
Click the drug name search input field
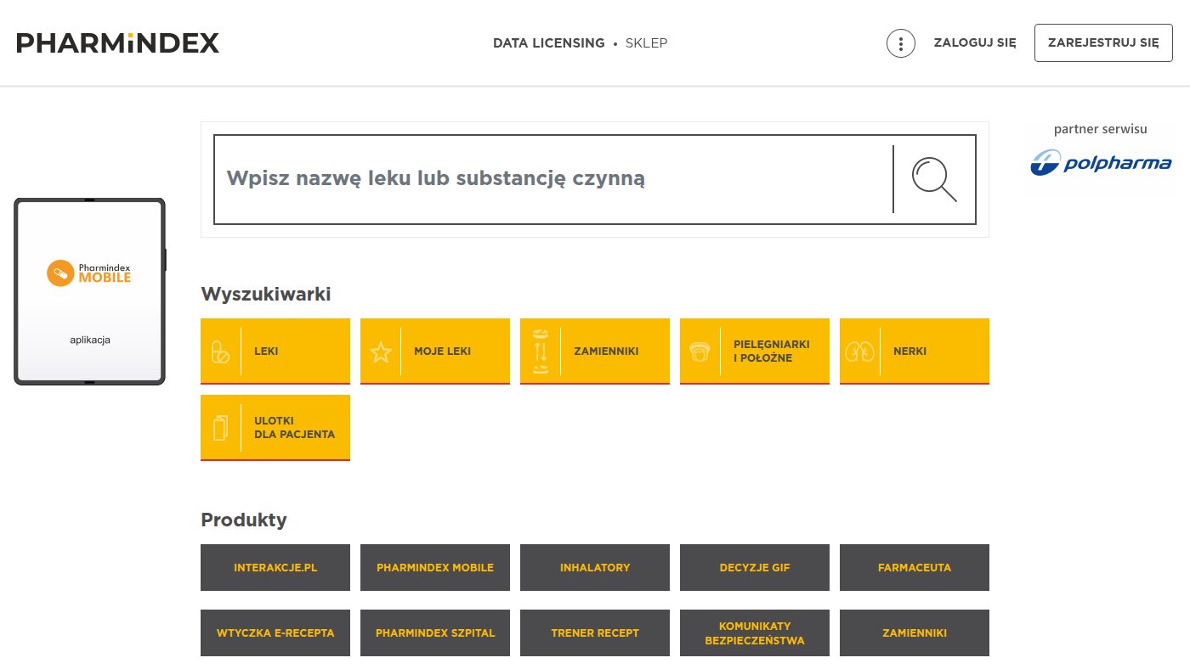[552, 179]
